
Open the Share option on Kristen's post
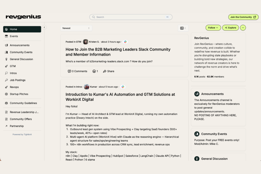point(109,71)
